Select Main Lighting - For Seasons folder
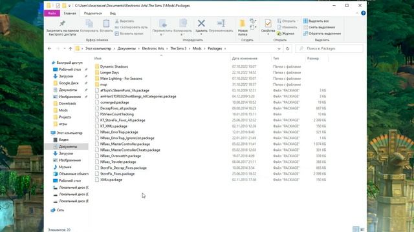Image resolution: width=414 pixels, height=232 pixels. pos(121,79)
